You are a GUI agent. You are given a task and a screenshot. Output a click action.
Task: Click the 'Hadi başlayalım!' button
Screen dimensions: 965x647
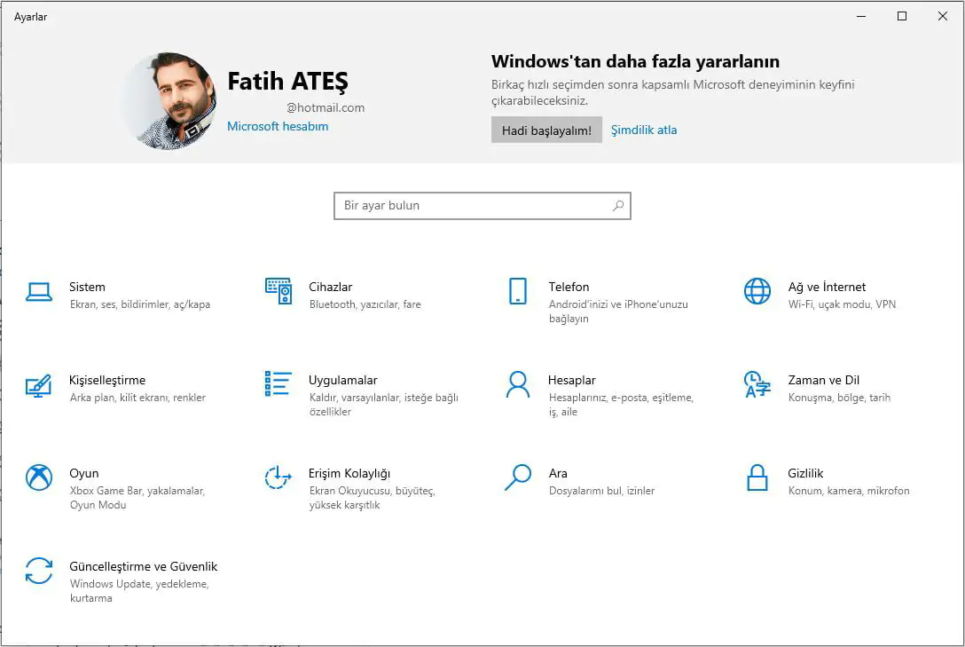(x=546, y=129)
